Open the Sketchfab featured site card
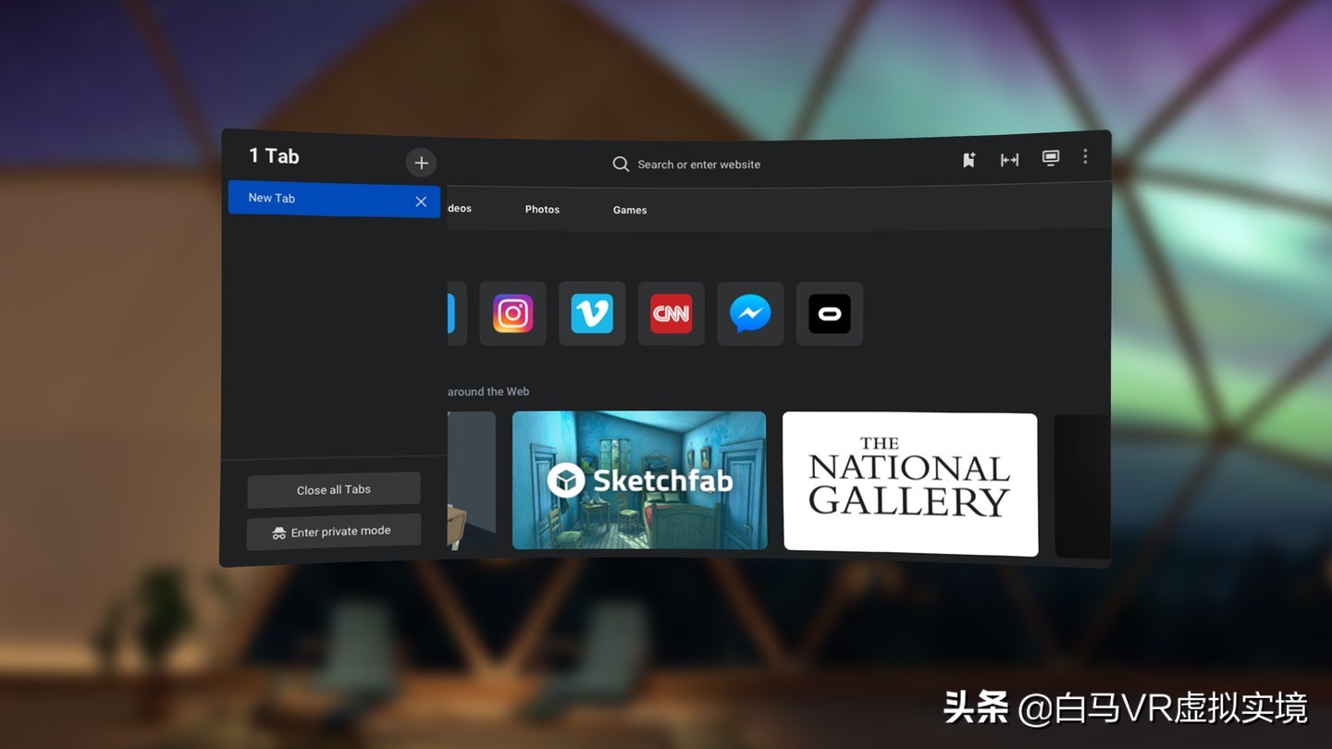Image resolution: width=1332 pixels, height=749 pixels. click(638, 480)
